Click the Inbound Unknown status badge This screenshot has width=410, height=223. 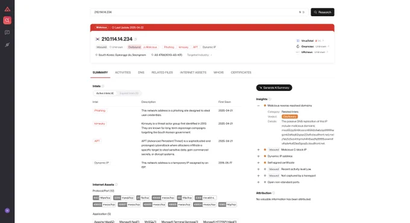point(110,48)
